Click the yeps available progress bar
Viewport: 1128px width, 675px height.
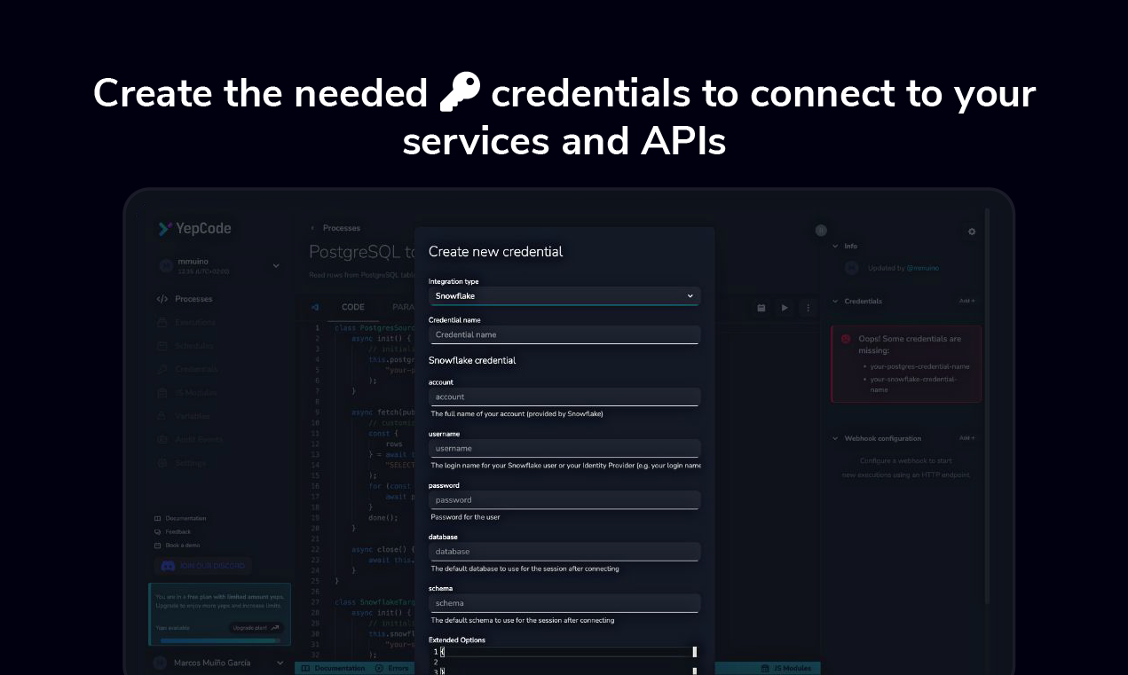219,639
